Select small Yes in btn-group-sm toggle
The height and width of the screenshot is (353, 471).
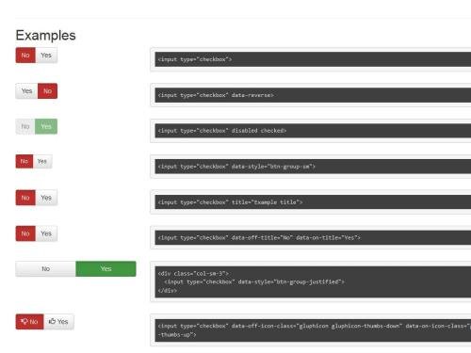42,162
